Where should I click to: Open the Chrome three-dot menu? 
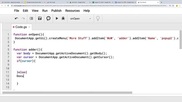click(180, 6)
